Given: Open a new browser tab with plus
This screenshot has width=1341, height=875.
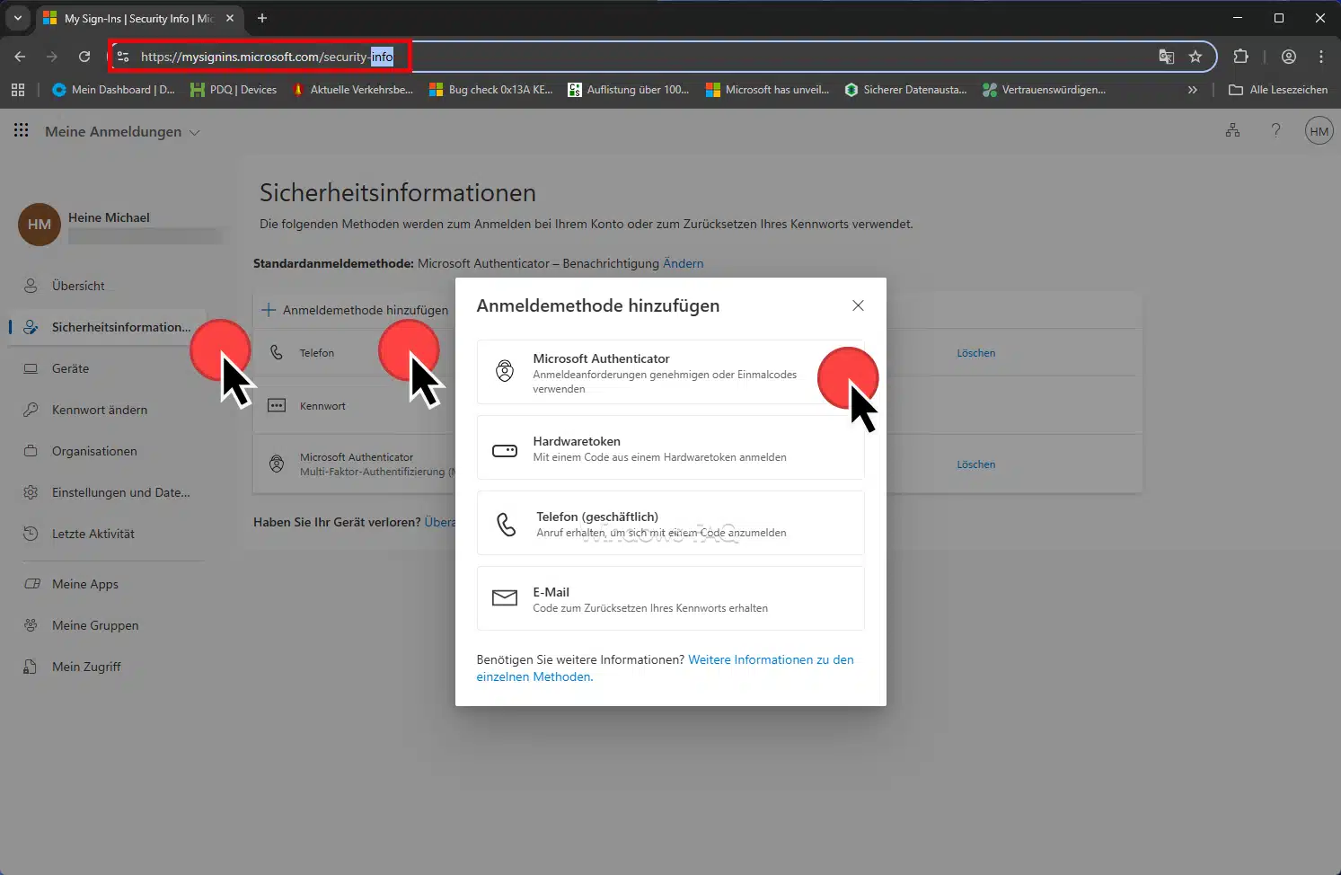Looking at the screenshot, I should coord(262,18).
